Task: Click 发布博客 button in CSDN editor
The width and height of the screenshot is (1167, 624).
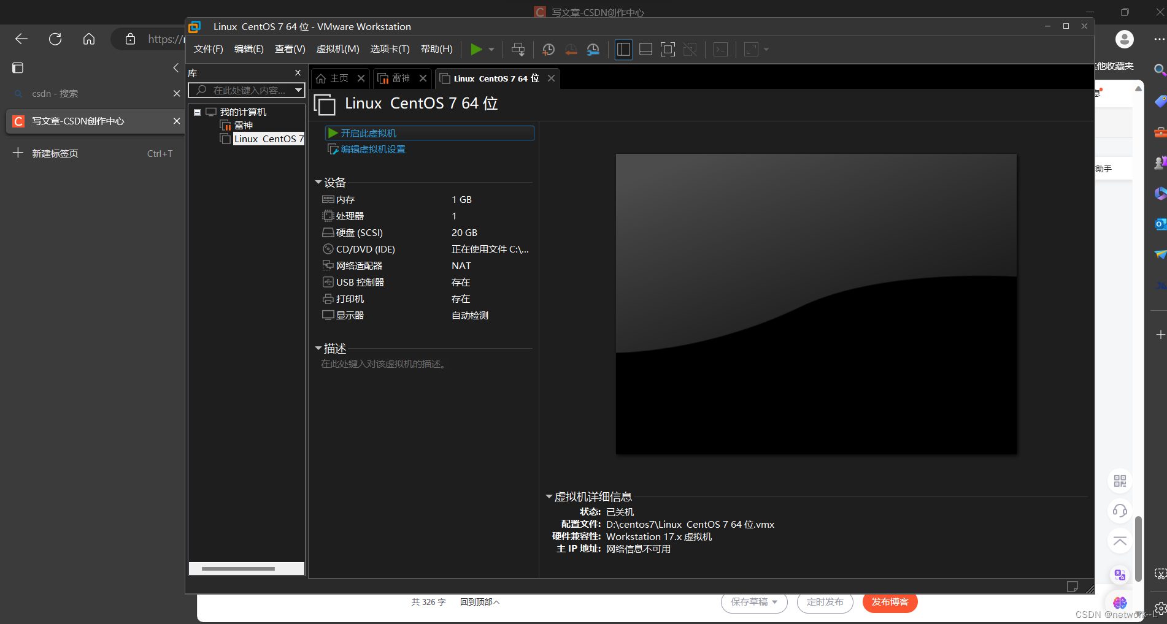Action: [x=890, y=602]
